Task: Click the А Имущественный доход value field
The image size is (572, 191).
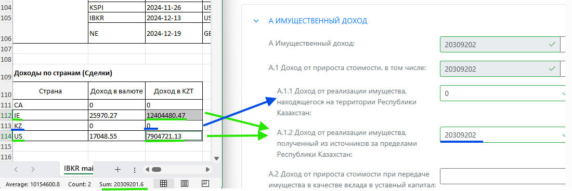Action: pyautogui.click(x=500, y=45)
